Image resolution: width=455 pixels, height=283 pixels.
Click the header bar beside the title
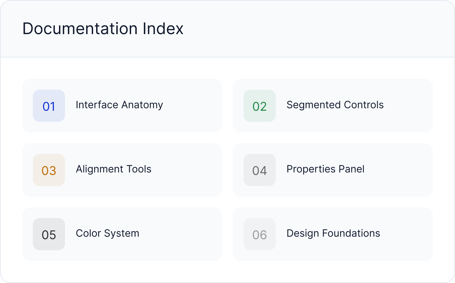pyautogui.click(x=318, y=29)
